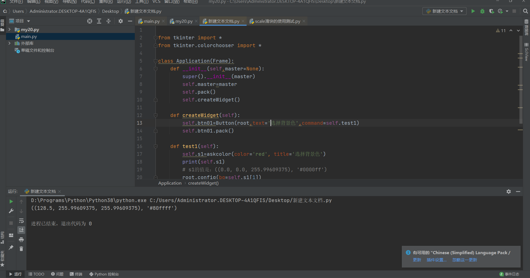The image size is (530, 278).
Task: Fold the Application class at line 5
Action: [156, 61]
